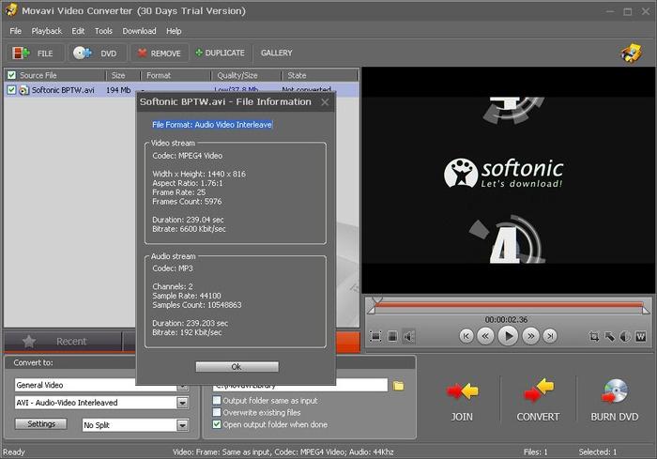Click the Movavi logo icon at the toolbar's right end
This screenshot has height=459, width=657.
[x=632, y=54]
